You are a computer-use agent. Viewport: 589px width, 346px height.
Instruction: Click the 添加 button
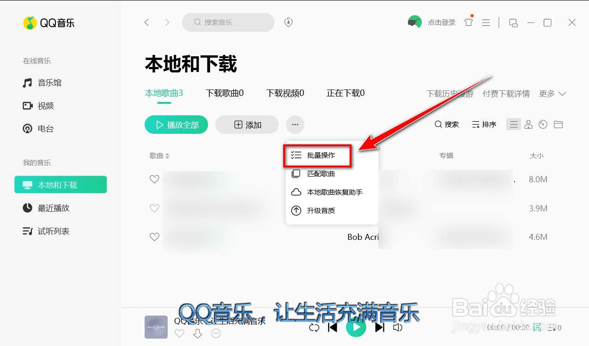[247, 125]
